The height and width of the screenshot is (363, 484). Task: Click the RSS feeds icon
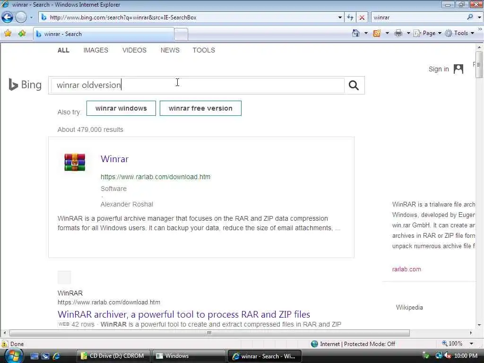tap(377, 33)
